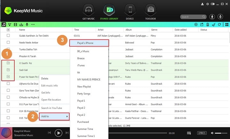Open the play queue list icon
The image size is (230, 139).
click(189, 133)
